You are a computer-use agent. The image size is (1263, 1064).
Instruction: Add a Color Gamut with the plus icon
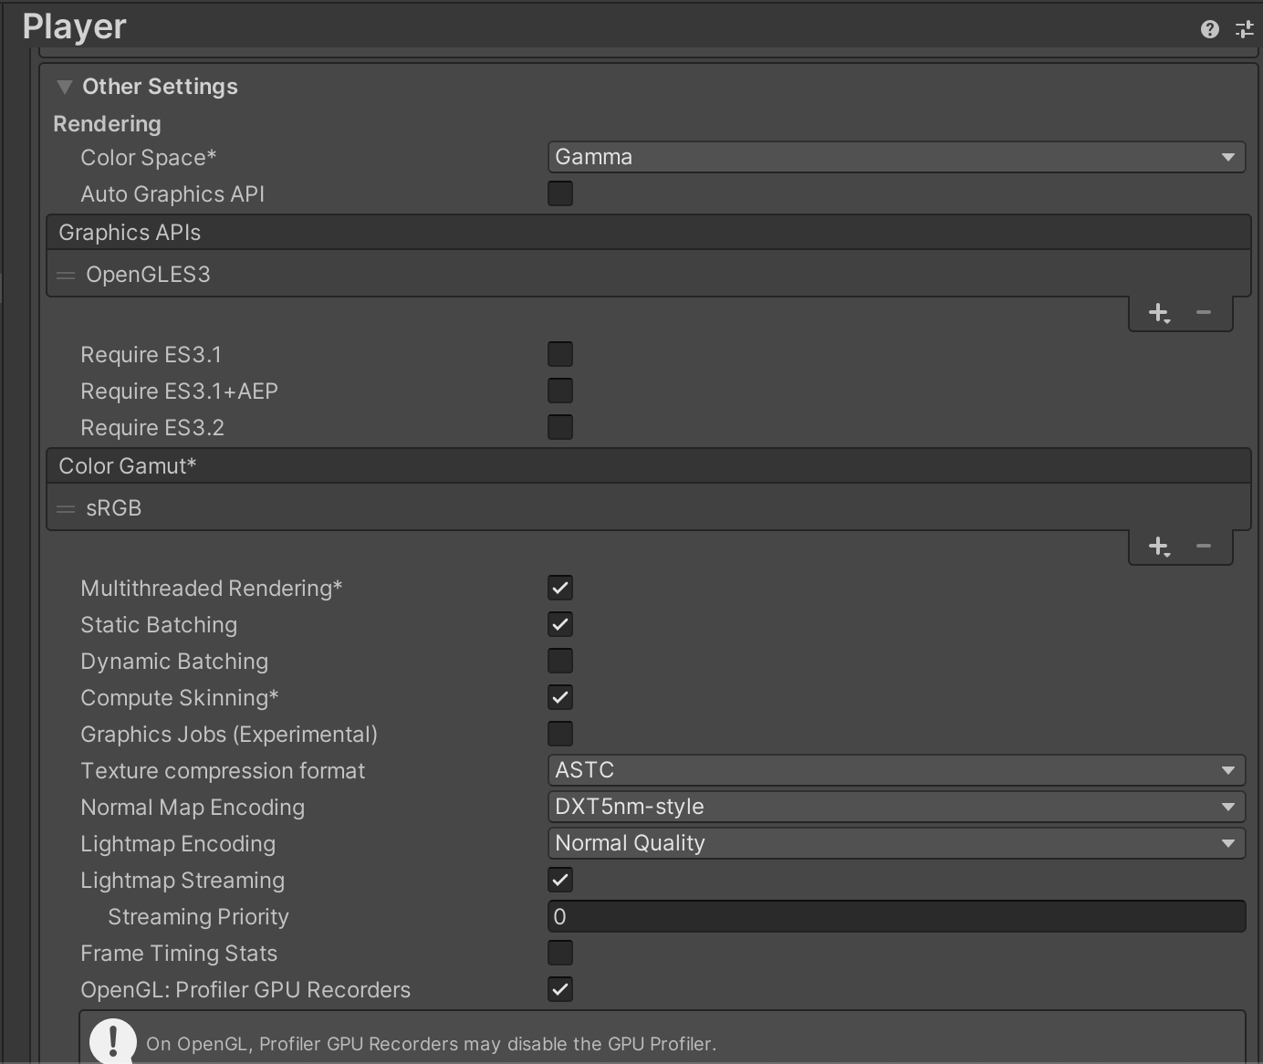(x=1159, y=547)
